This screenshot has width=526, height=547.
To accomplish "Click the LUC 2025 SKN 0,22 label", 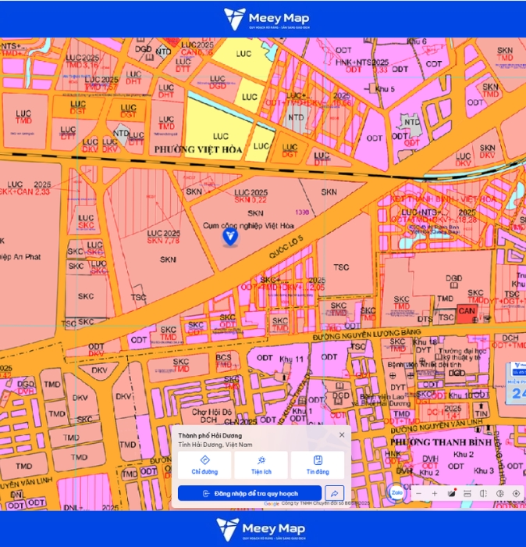I will coord(251,196).
